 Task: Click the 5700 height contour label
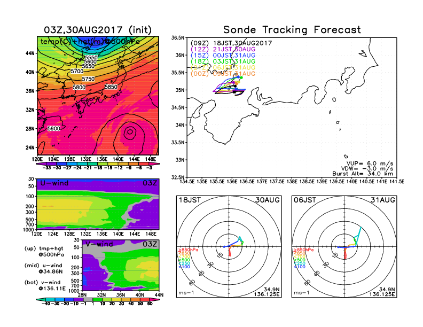[77, 71]
